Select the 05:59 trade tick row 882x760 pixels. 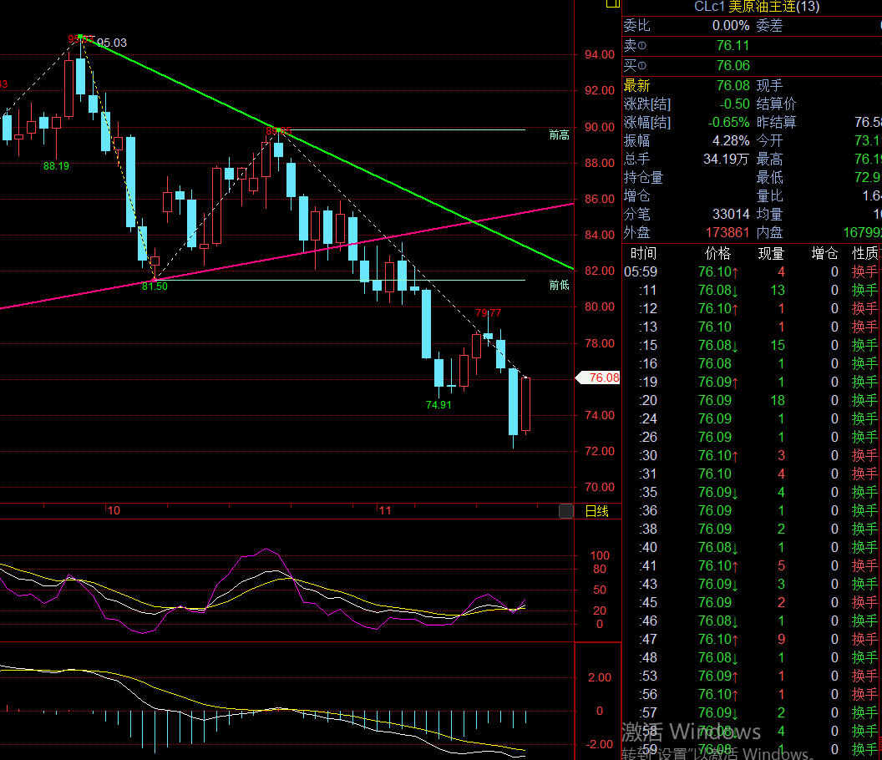coord(750,271)
